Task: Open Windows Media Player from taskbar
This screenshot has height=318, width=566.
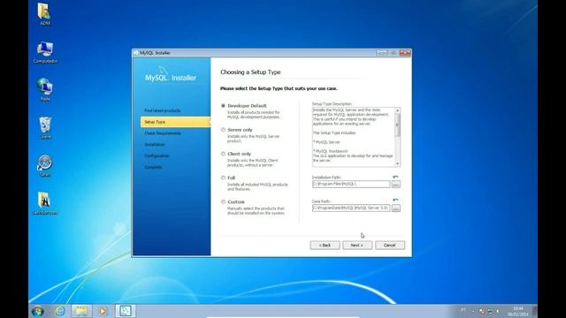Action: tap(103, 311)
